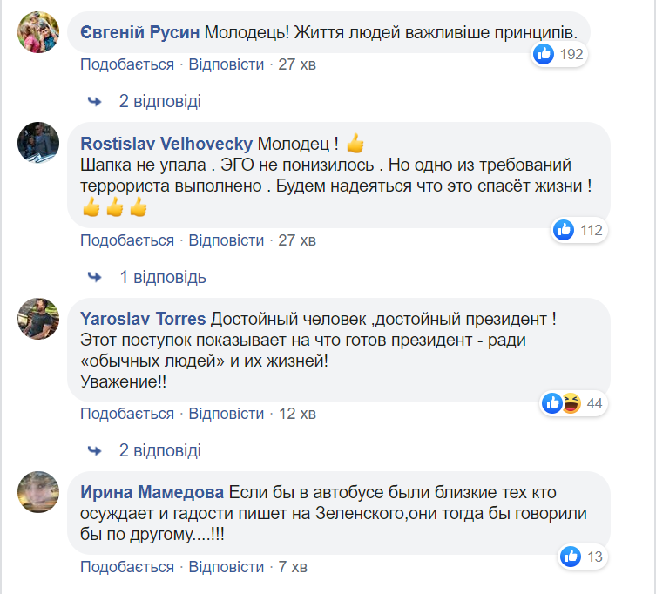
Task: Reply to Yaroslav Torres via Відповісти
Action: [227, 414]
